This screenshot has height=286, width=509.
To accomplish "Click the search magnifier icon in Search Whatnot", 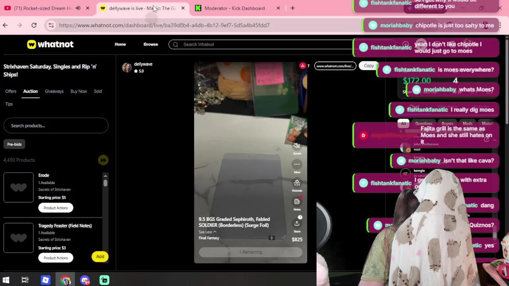I will coord(175,44).
